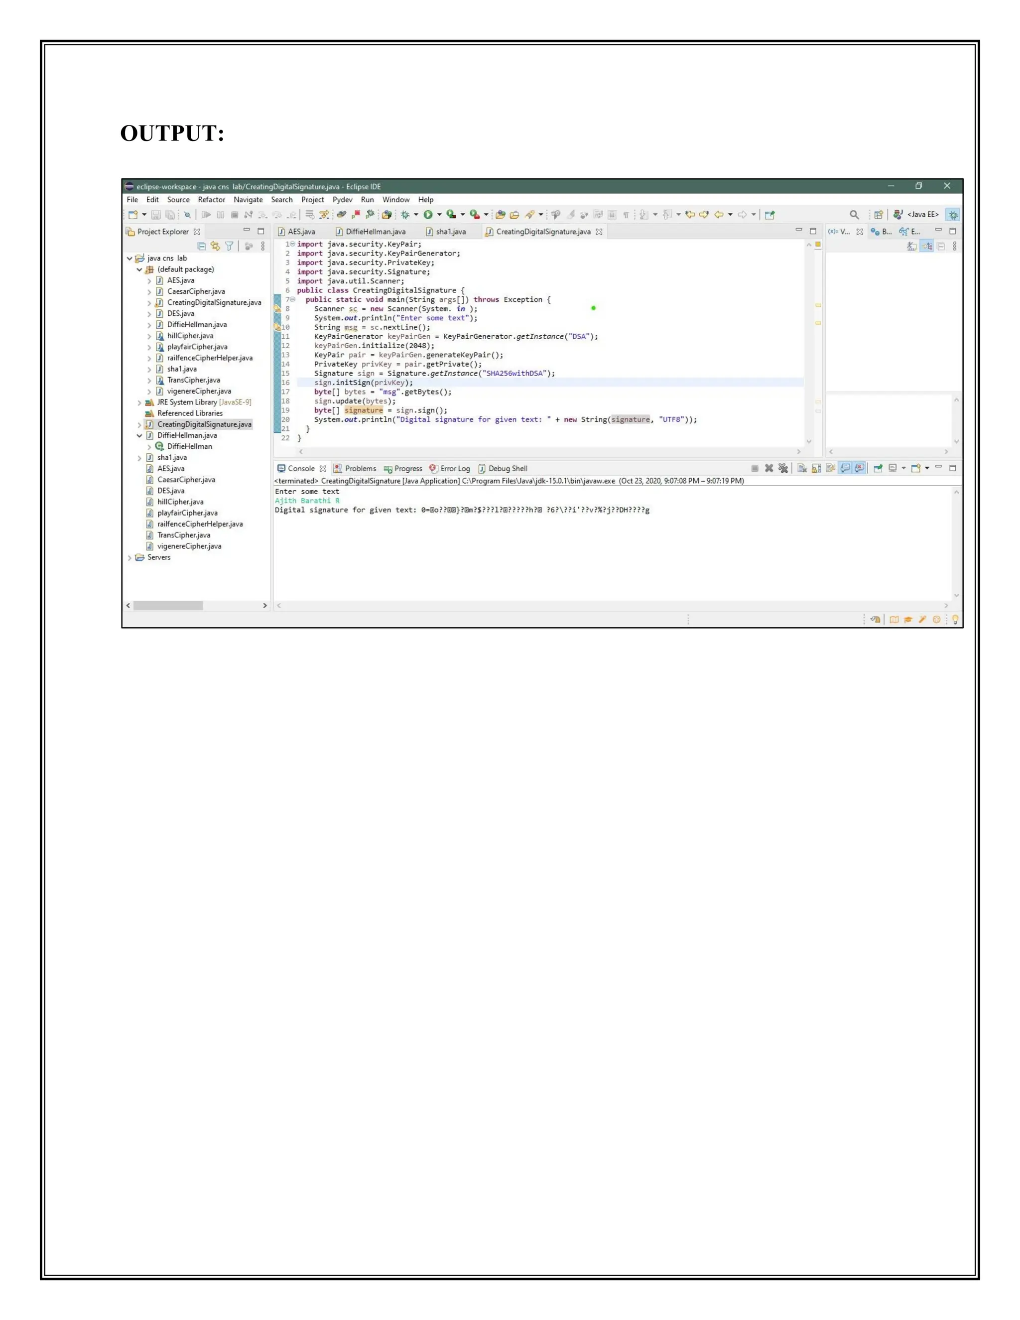Click Remove All Terminated Launches double-X icon
This screenshot has height=1320, width=1020.
click(x=783, y=468)
